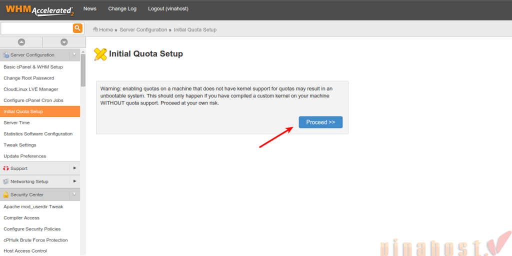
Task: Click the Security Center padlock icon
Action: 6,194
